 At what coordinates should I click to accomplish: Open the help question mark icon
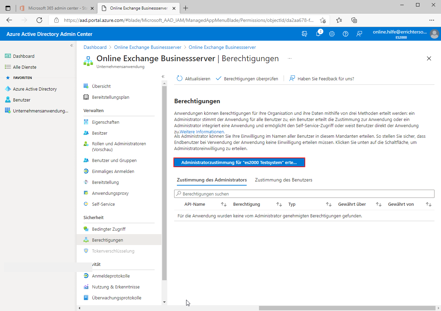346,34
